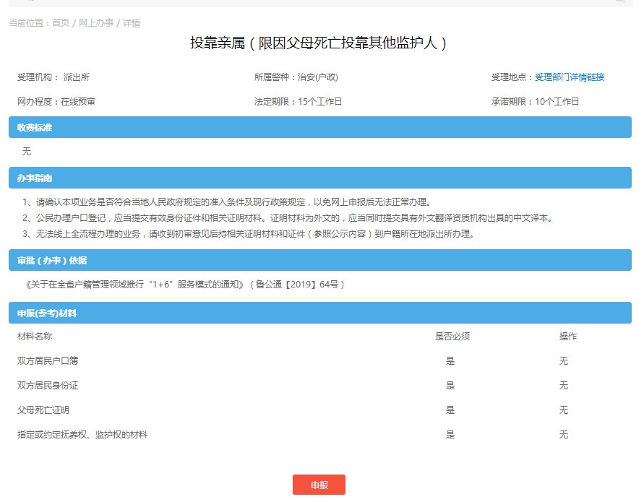Click the 收费标准 section header
The width and height of the screenshot is (644, 502).
pyautogui.click(x=35, y=128)
